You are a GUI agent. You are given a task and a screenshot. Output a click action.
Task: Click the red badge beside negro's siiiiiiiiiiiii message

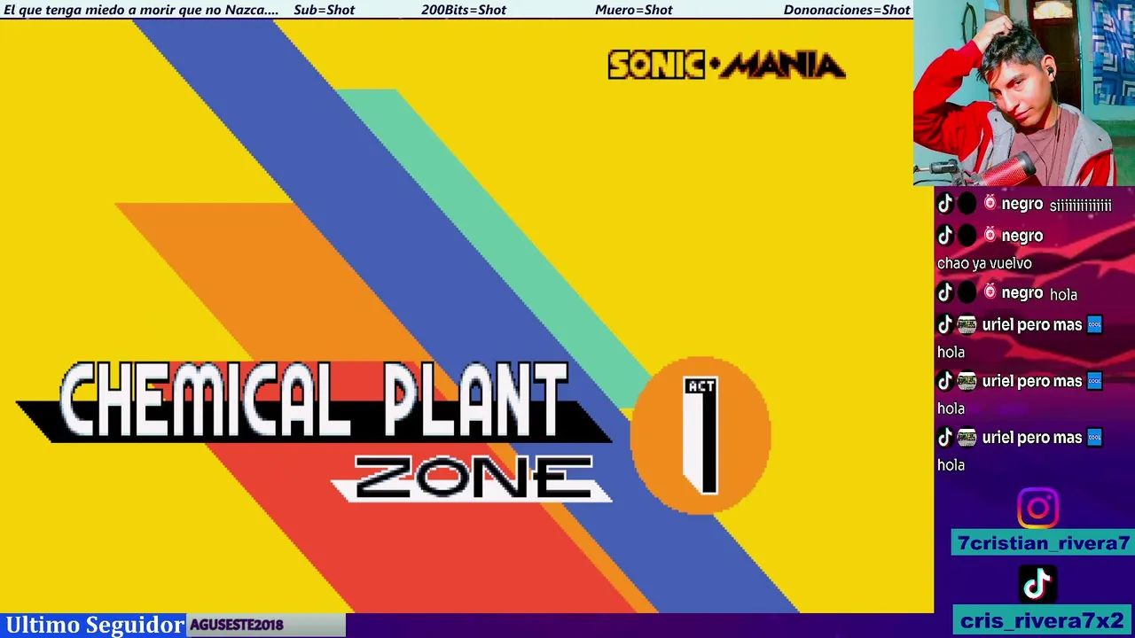point(990,204)
